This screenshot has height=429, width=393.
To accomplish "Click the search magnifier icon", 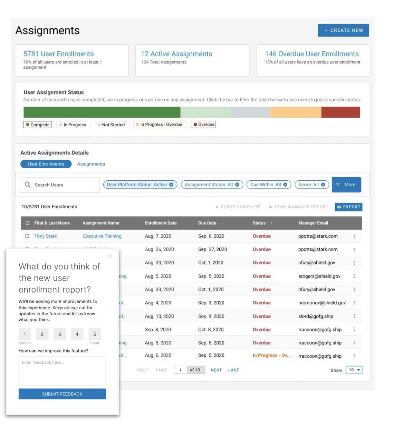I will pyautogui.click(x=28, y=184).
